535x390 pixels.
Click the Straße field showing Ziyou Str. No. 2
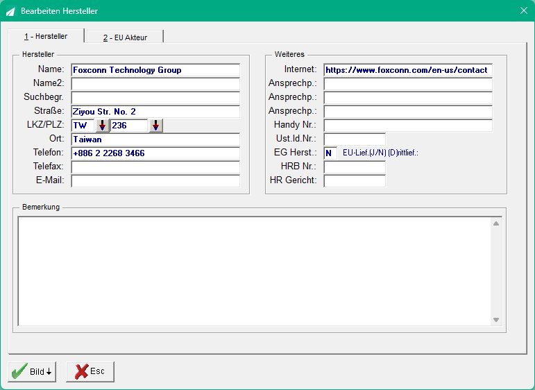[155, 112]
